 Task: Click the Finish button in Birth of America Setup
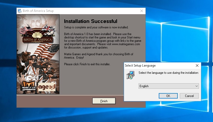(104, 101)
